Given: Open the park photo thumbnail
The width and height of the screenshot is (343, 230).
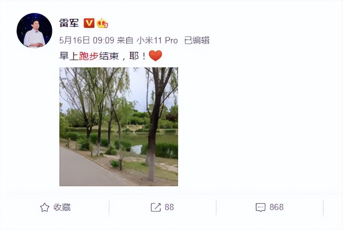Looking at the screenshot, I should [x=119, y=127].
